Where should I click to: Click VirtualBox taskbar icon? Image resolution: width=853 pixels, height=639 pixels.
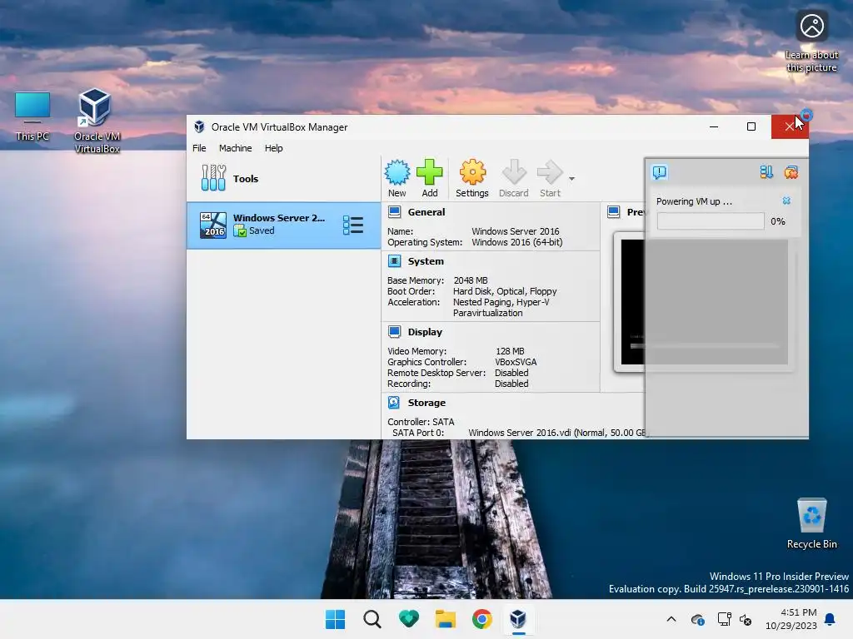pyautogui.click(x=518, y=619)
